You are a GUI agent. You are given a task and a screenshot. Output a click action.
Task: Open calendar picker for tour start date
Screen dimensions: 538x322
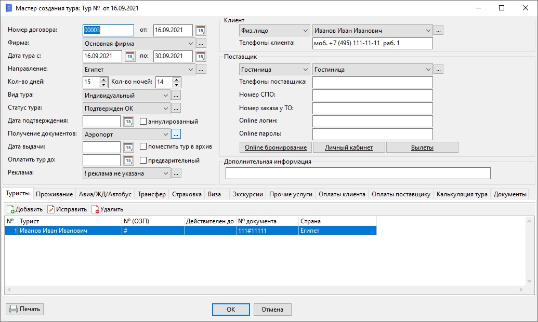(130, 56)
